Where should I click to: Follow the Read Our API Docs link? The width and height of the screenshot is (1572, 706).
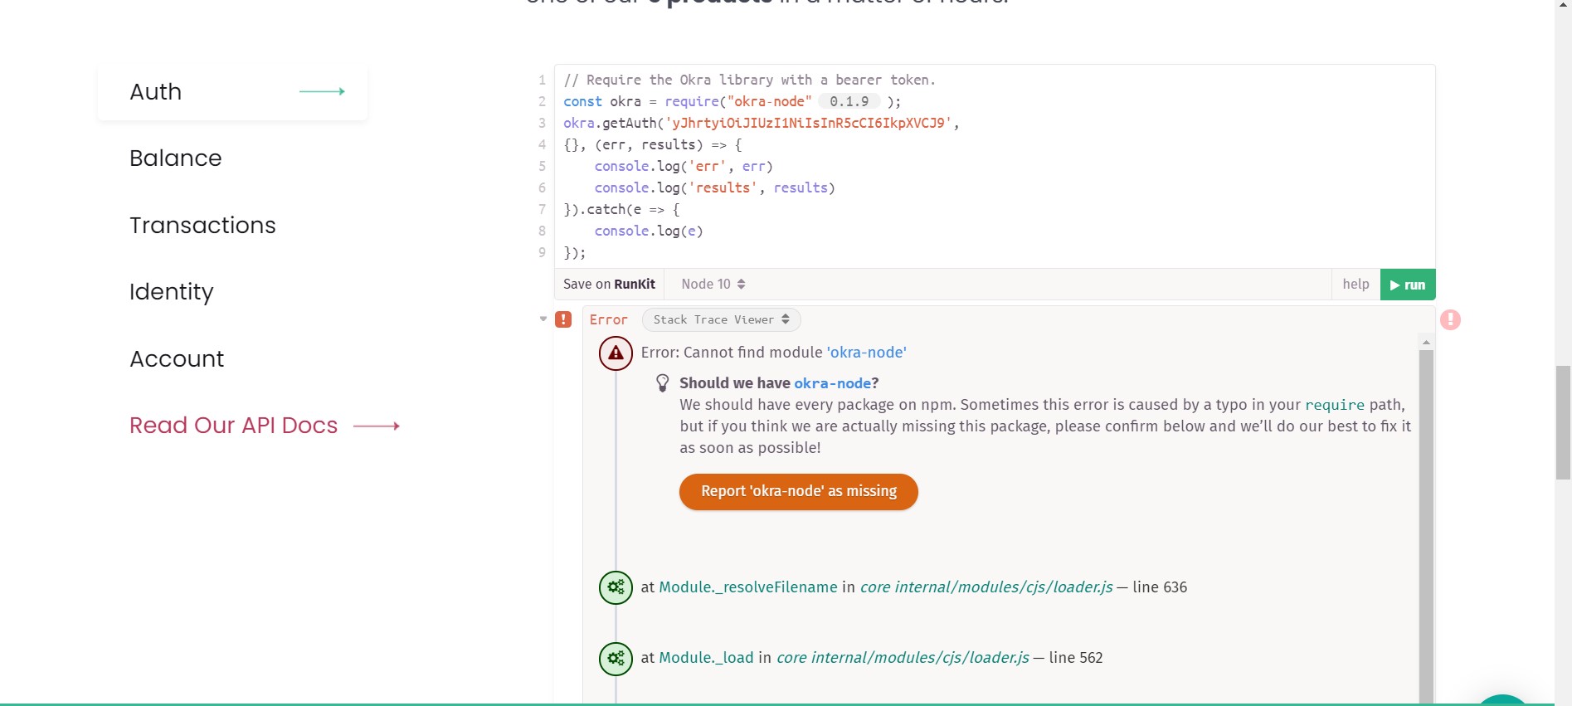234,426
